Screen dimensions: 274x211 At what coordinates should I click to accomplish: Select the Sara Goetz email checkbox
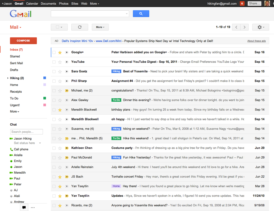pos(54,71)
